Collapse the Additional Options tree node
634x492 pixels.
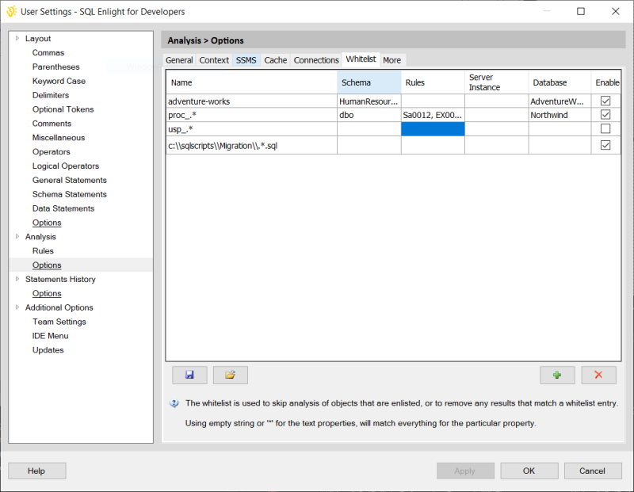click(x=17, y=307)
